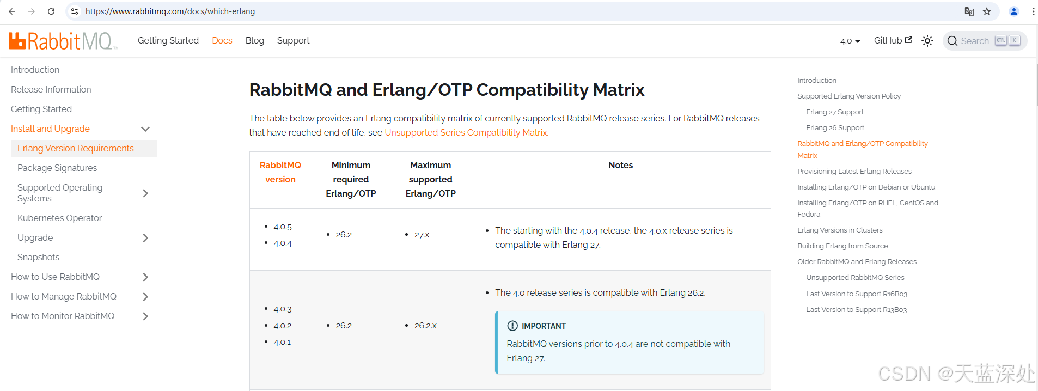Viewport: 1038px width, 391px height.
Task: Click the RabbitMQ version column header link
Action: coord(280,172)
